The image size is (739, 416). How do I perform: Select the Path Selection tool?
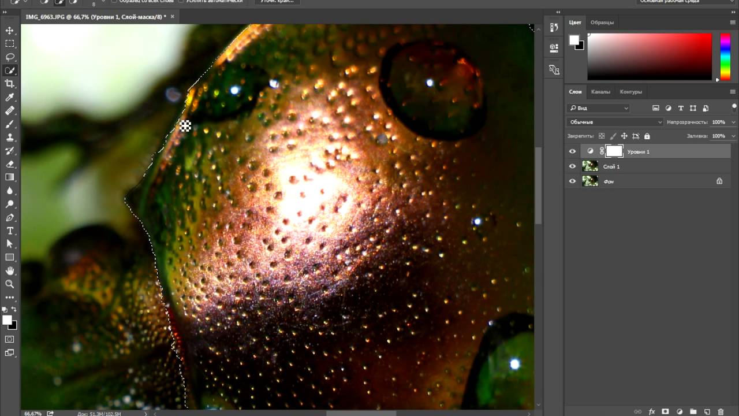coord(10,244)
